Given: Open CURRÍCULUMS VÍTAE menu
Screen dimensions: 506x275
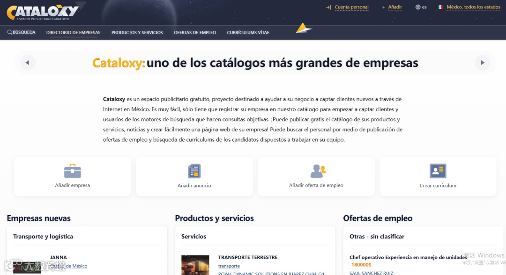Looking at the screenshot, I should click(248, 33).
